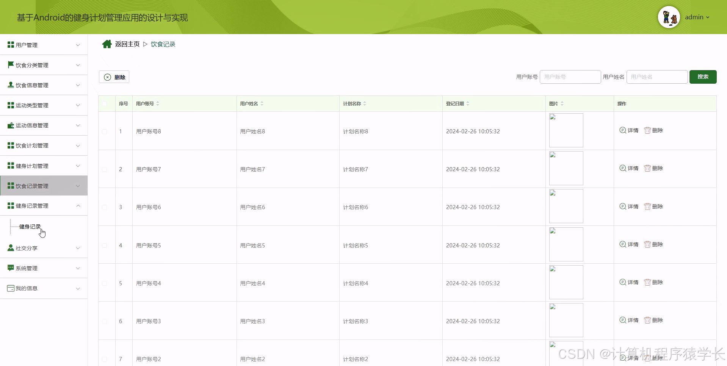
Task: Open details for row 用户账号7
Action: [629, 168]
